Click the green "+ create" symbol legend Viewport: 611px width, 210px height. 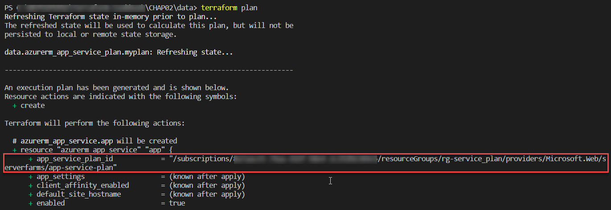pos(29,106)
